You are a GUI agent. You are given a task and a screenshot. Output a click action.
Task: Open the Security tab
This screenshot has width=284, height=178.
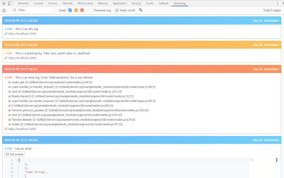click(x=136, y=3)
